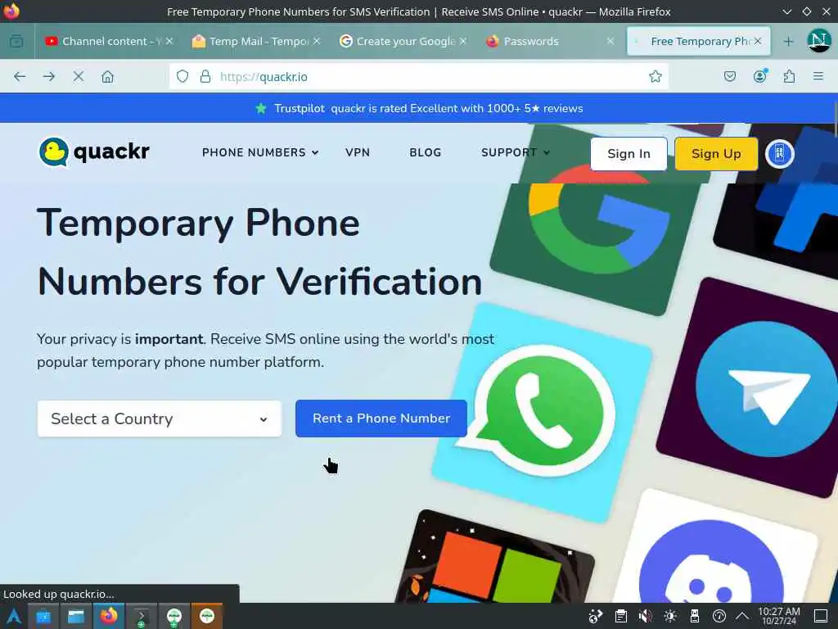Screen dimensions: 838x629
Task: Click the Trustpilot green star icon
Action: [261, 109]
